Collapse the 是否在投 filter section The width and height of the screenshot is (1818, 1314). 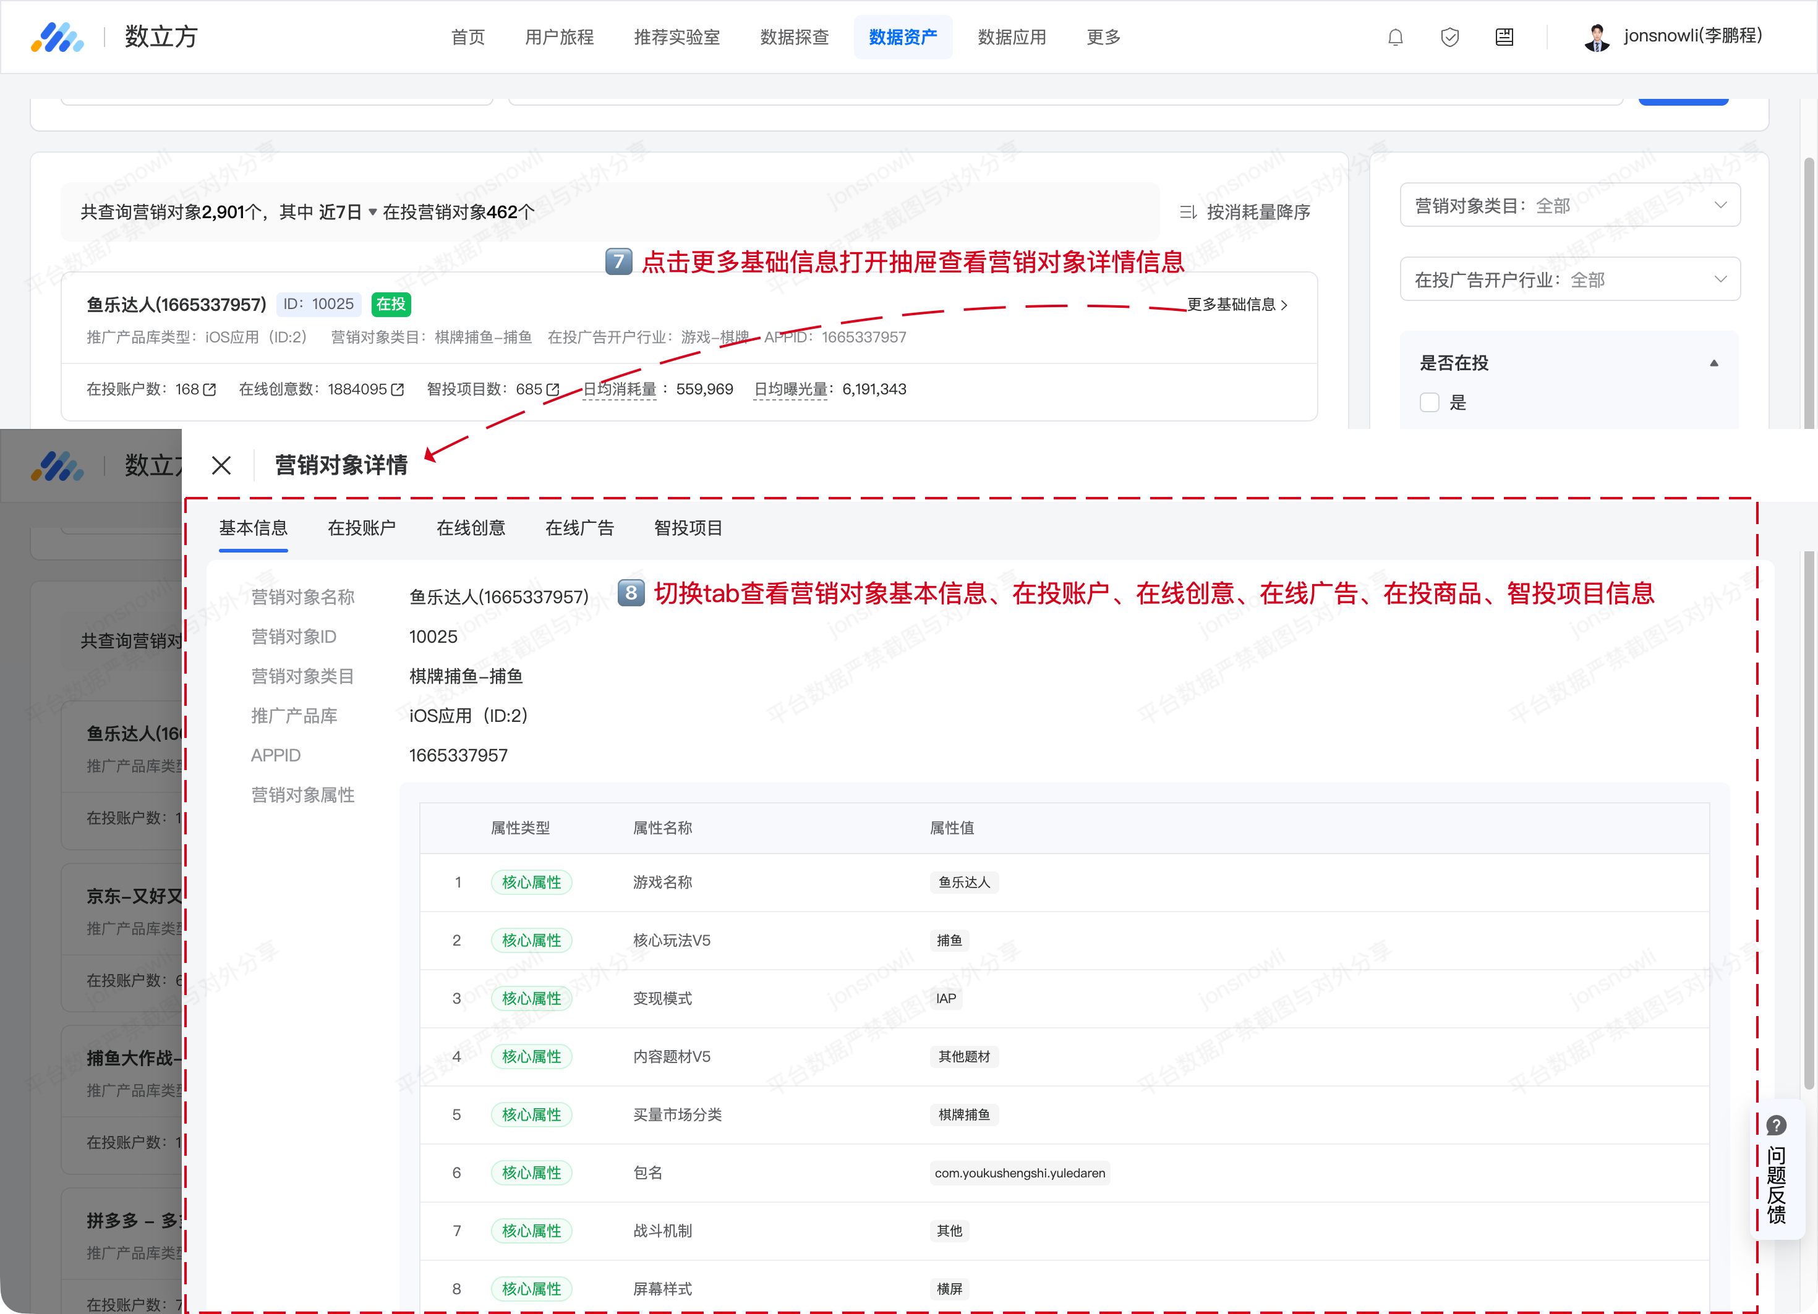[1713, 364]
